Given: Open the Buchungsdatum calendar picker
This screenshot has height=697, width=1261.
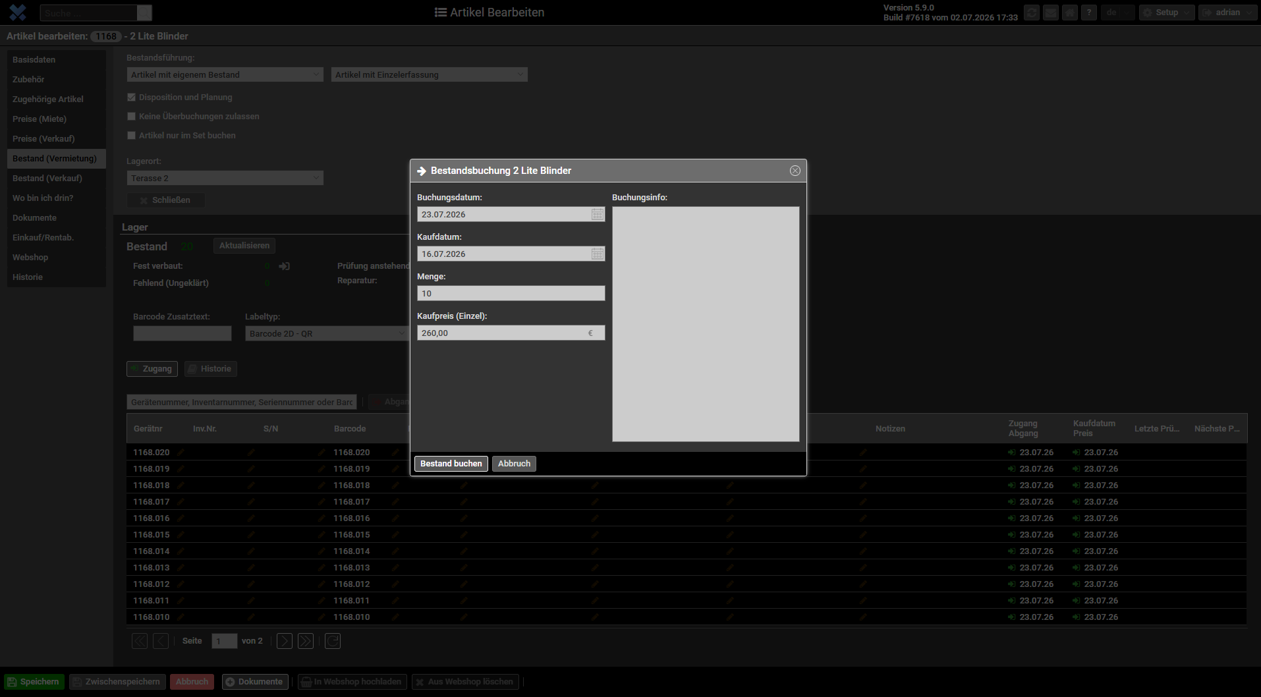Looking at the screenshot, I should click(x=597, y=214).
